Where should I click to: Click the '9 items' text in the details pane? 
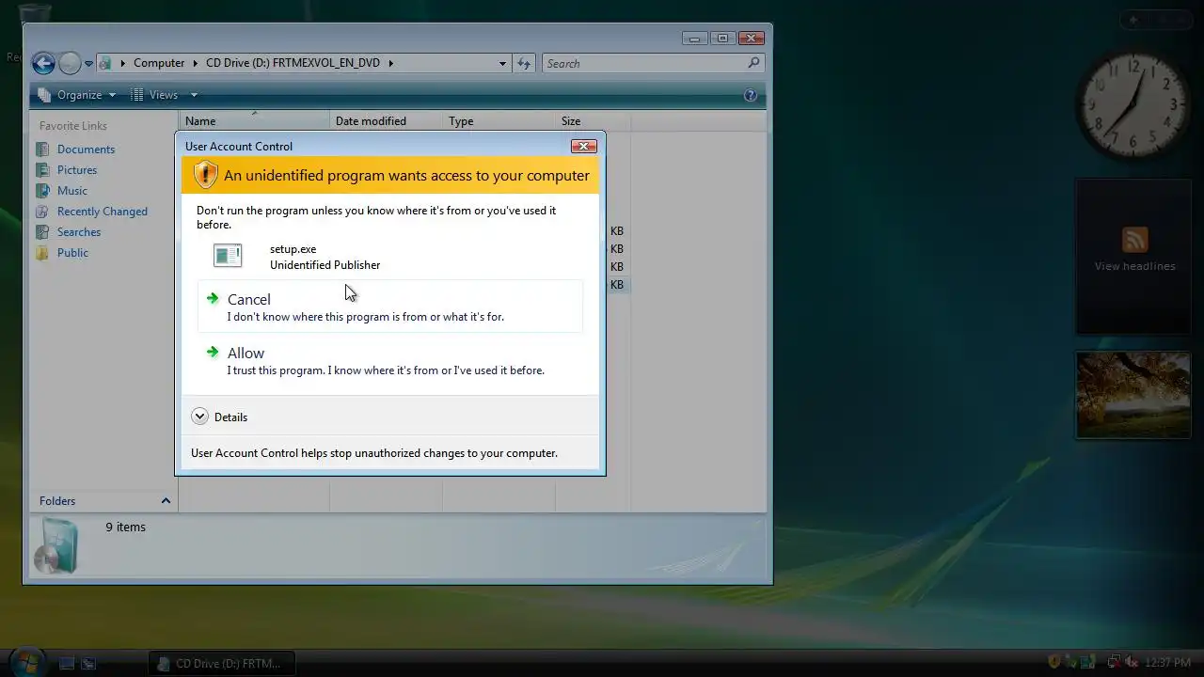pyautogui.click(x=125, y=527)
